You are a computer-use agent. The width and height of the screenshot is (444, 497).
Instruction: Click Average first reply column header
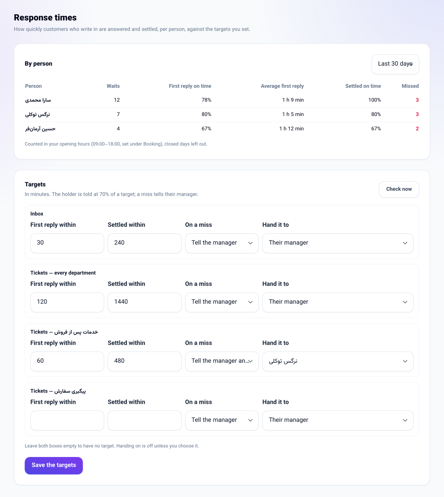click(282, 86)
